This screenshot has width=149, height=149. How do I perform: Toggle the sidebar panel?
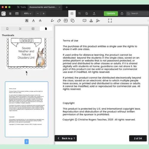coord(4,13)
